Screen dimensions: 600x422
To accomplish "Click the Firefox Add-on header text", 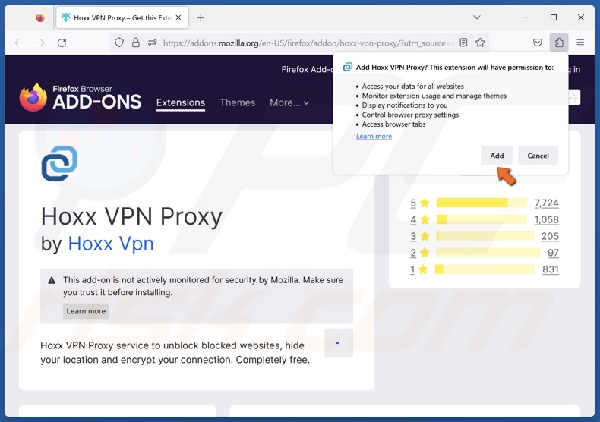I will [307, 70].
